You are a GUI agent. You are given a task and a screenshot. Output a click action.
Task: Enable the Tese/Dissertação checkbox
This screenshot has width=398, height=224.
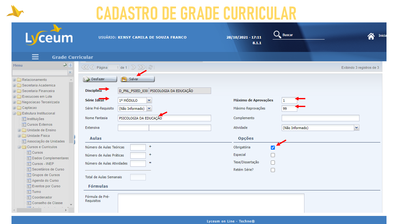tap(273, 163)
